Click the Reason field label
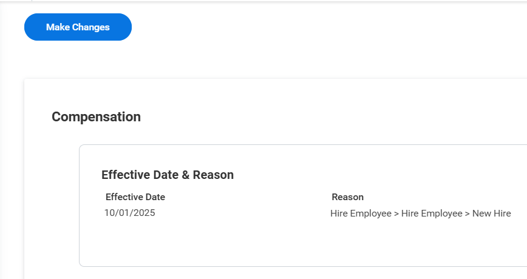527x279 pixels. point(347,197)
